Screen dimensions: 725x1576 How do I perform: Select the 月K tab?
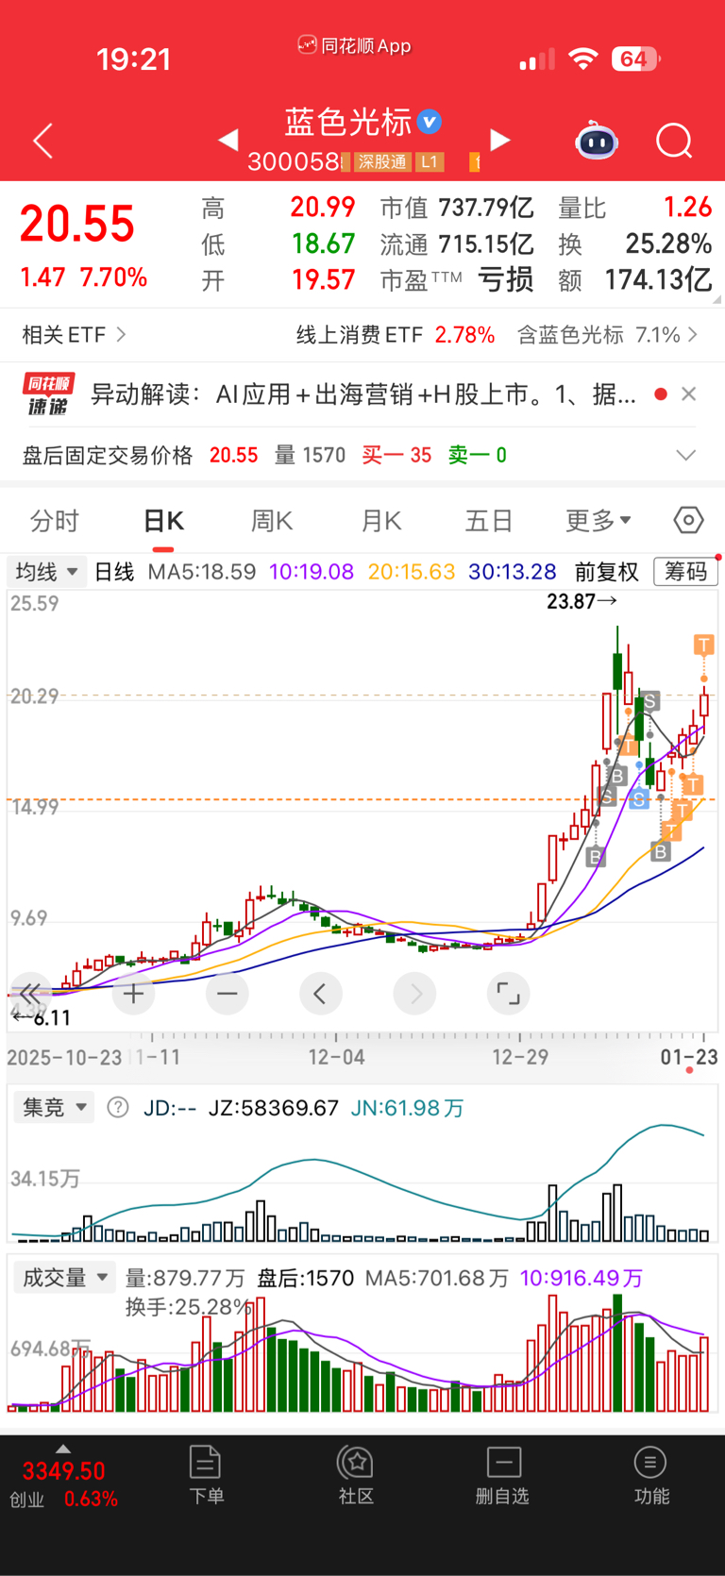(x=381, y=521)
